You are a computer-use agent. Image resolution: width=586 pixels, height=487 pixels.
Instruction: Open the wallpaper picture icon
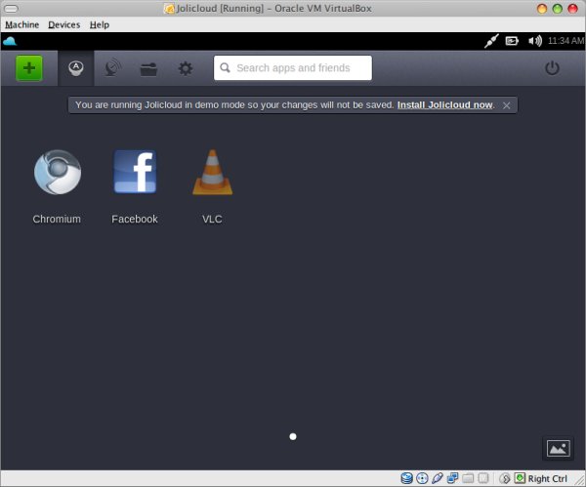pyautogui.click(x=558, y=448)
